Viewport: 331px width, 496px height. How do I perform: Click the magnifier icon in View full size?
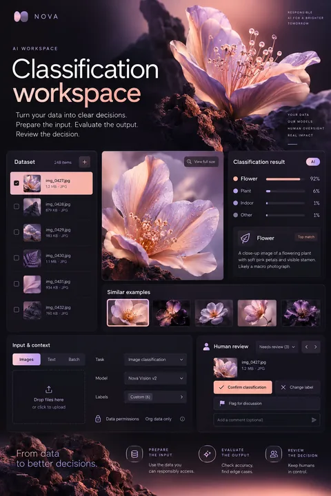click(x=189, y=162)
